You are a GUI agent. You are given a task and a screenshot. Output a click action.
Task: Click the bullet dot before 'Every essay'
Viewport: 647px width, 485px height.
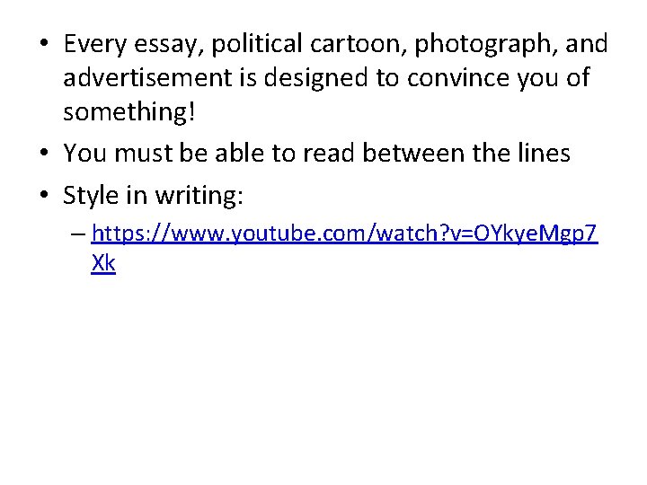pos(44,43)
